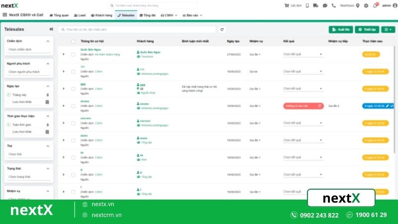The width and height of the screenshot is (398, 224).
Task: Click the location pin icon
Action: click(358, 5)
